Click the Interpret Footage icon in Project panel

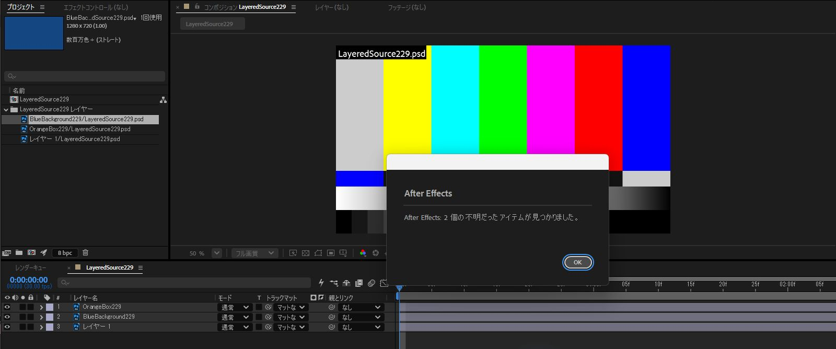click(x=6, y=253)
